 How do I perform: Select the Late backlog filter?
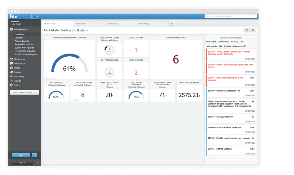(242, 42)
